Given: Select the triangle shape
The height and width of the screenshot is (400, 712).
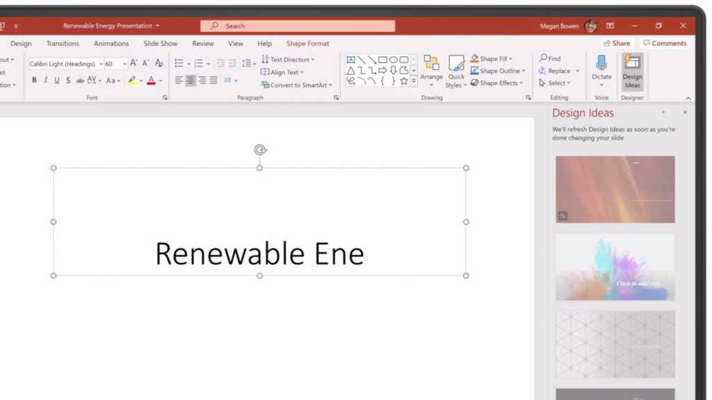Looking at the screenshot, I should [x=350, y=70].
